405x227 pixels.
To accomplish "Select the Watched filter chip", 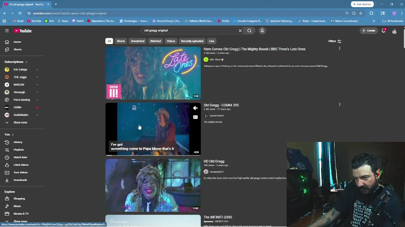I will (155, 41).
